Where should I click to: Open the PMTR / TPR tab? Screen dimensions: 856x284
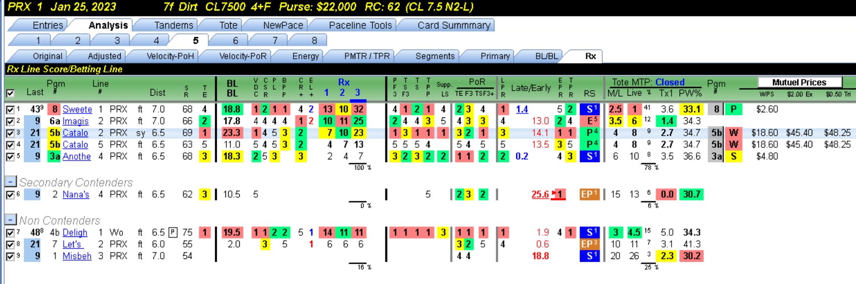coord(367,56)
